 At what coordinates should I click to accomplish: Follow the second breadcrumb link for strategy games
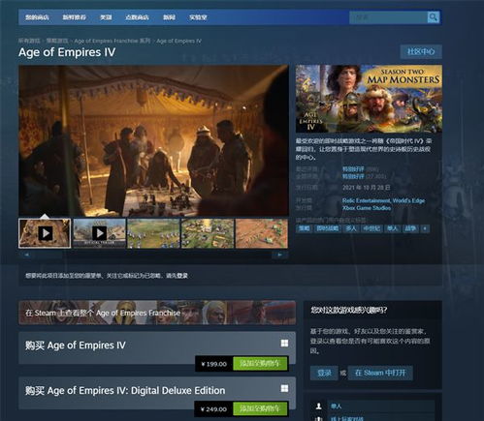coord(57,41)
